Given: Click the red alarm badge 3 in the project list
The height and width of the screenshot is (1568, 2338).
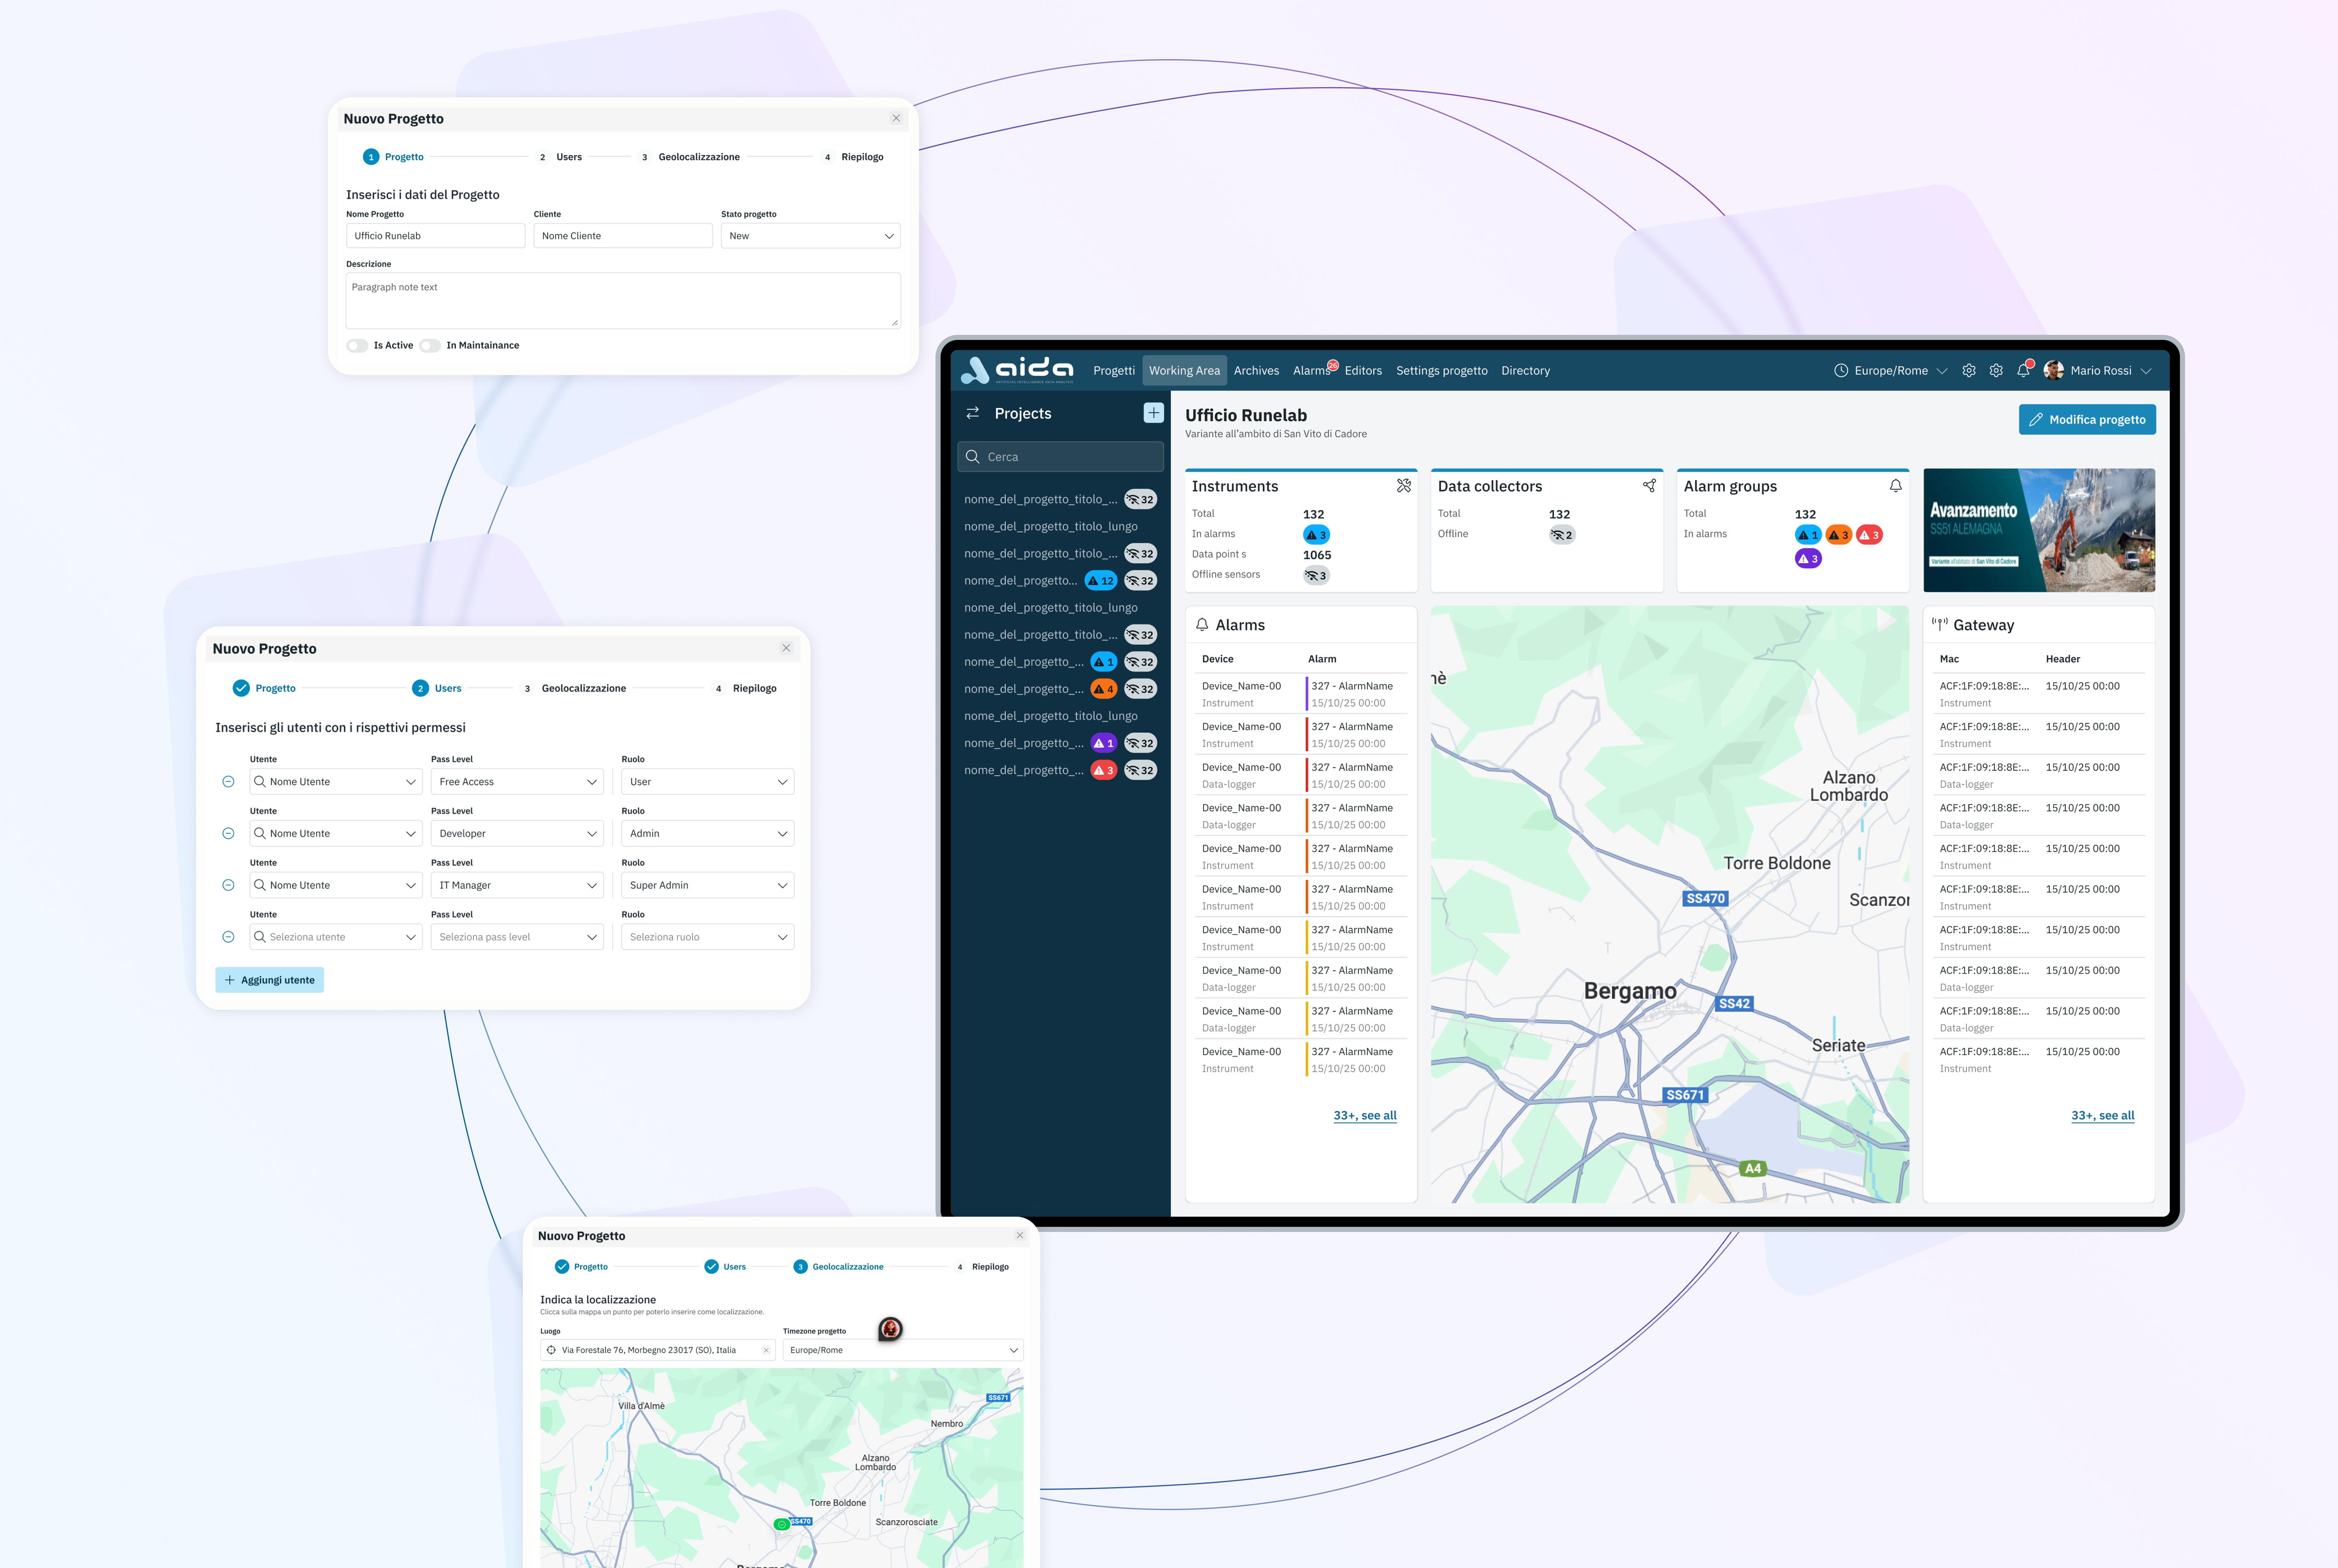Looking at the screenshot, I should coord(1104,770).
